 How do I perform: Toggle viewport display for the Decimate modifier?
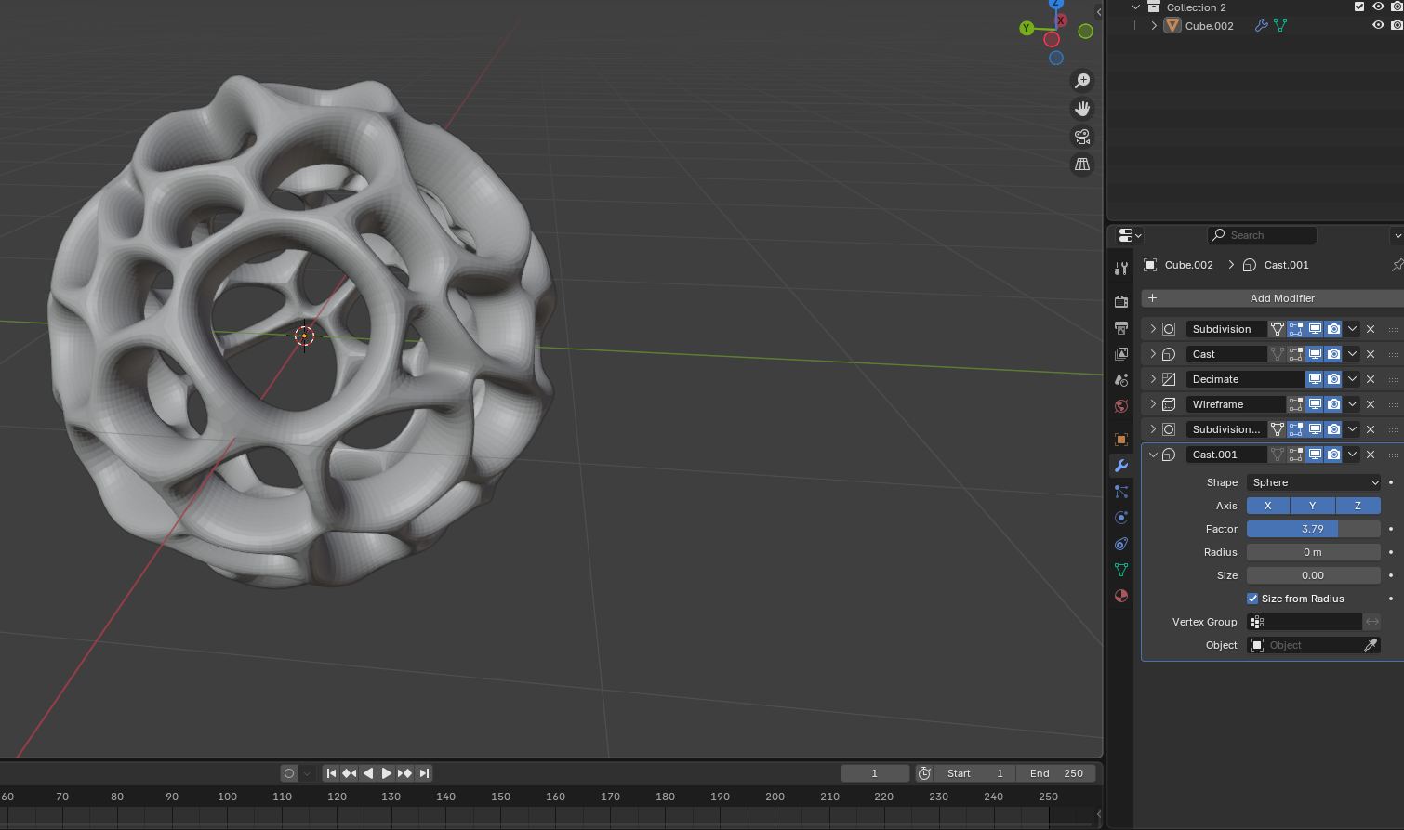(x=1315, y=379)
